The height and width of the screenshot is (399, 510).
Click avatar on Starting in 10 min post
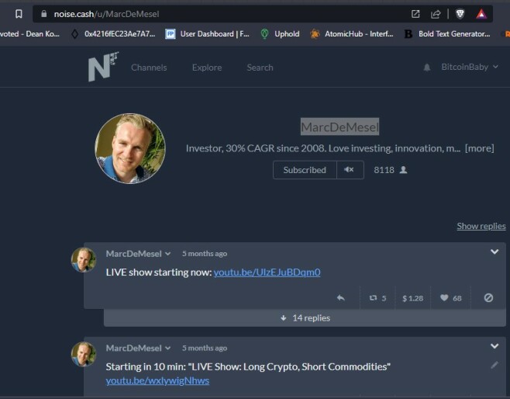(x=83, y=354)
